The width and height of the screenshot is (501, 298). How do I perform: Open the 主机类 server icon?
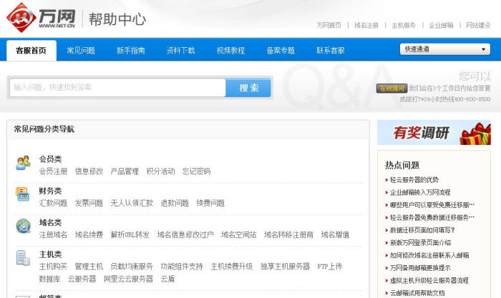click(x=23, y=258)
